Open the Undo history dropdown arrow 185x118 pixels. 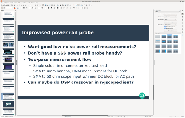30,5
